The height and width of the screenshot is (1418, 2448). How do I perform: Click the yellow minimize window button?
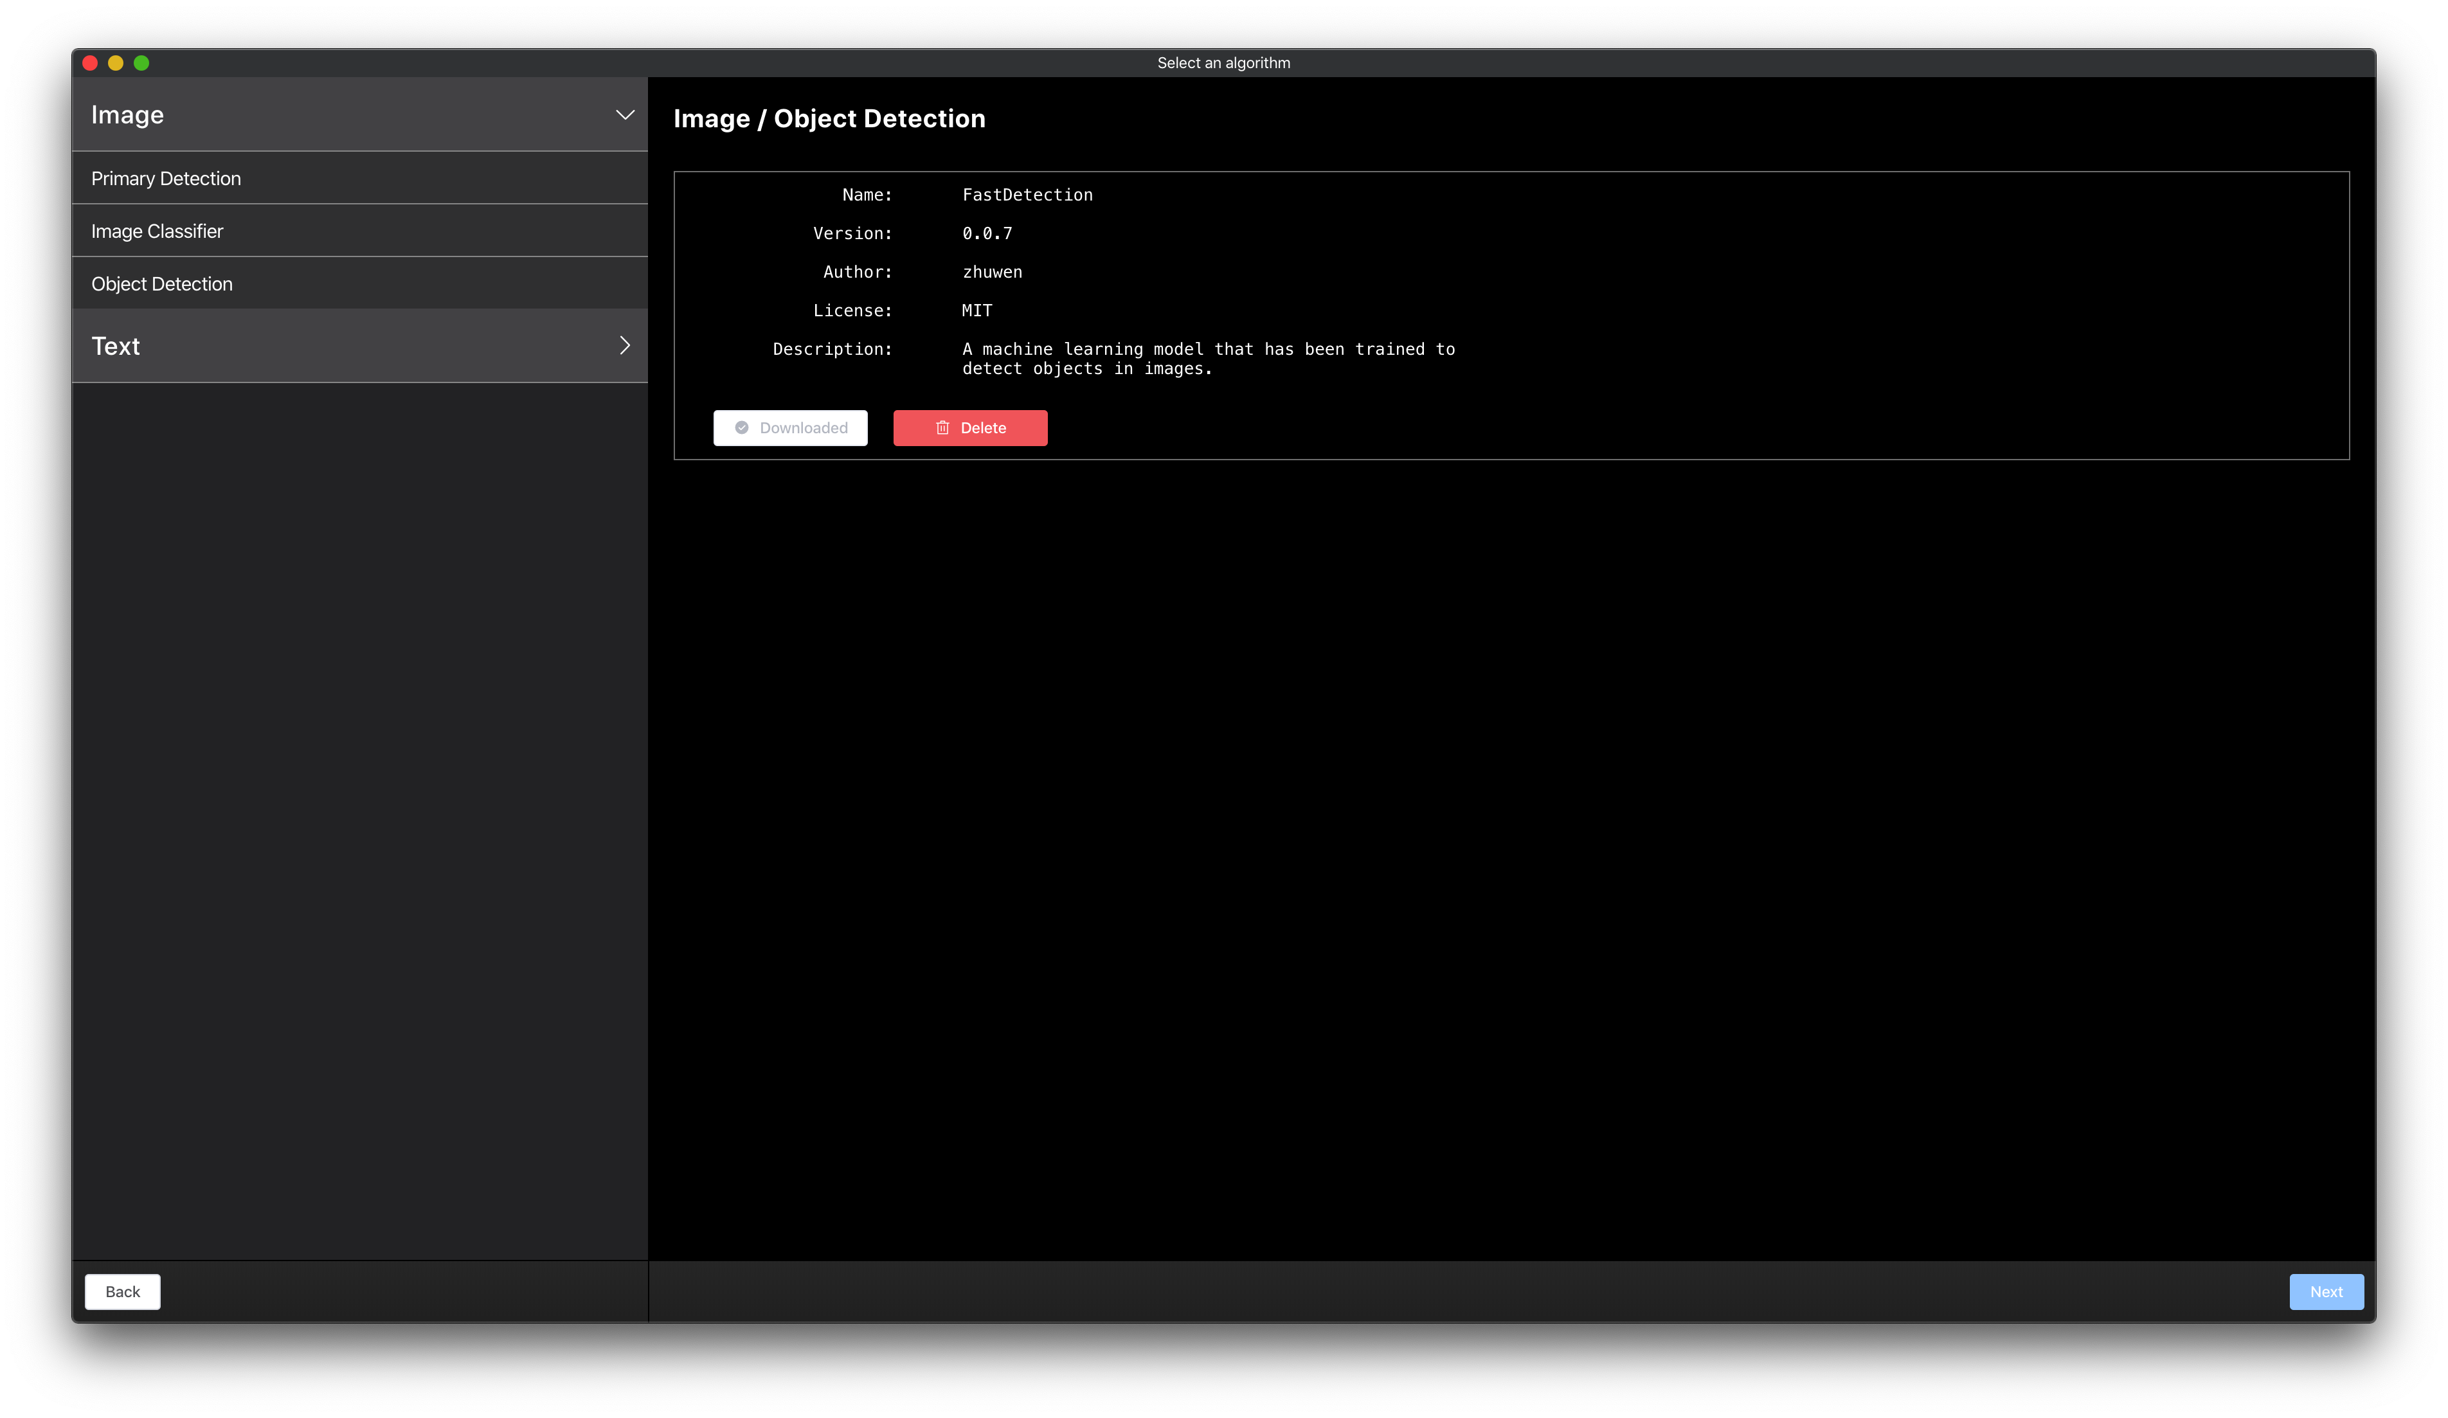tap(116, 63)
